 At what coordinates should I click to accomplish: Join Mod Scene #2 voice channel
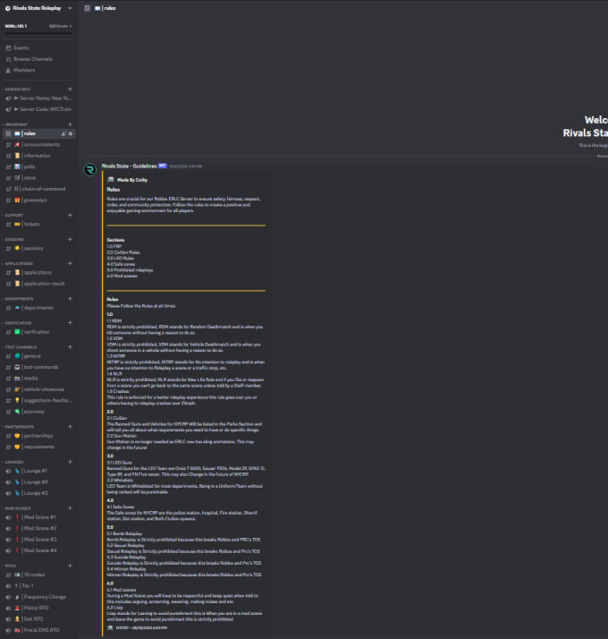pyautogui.click(x=38, y=528)
